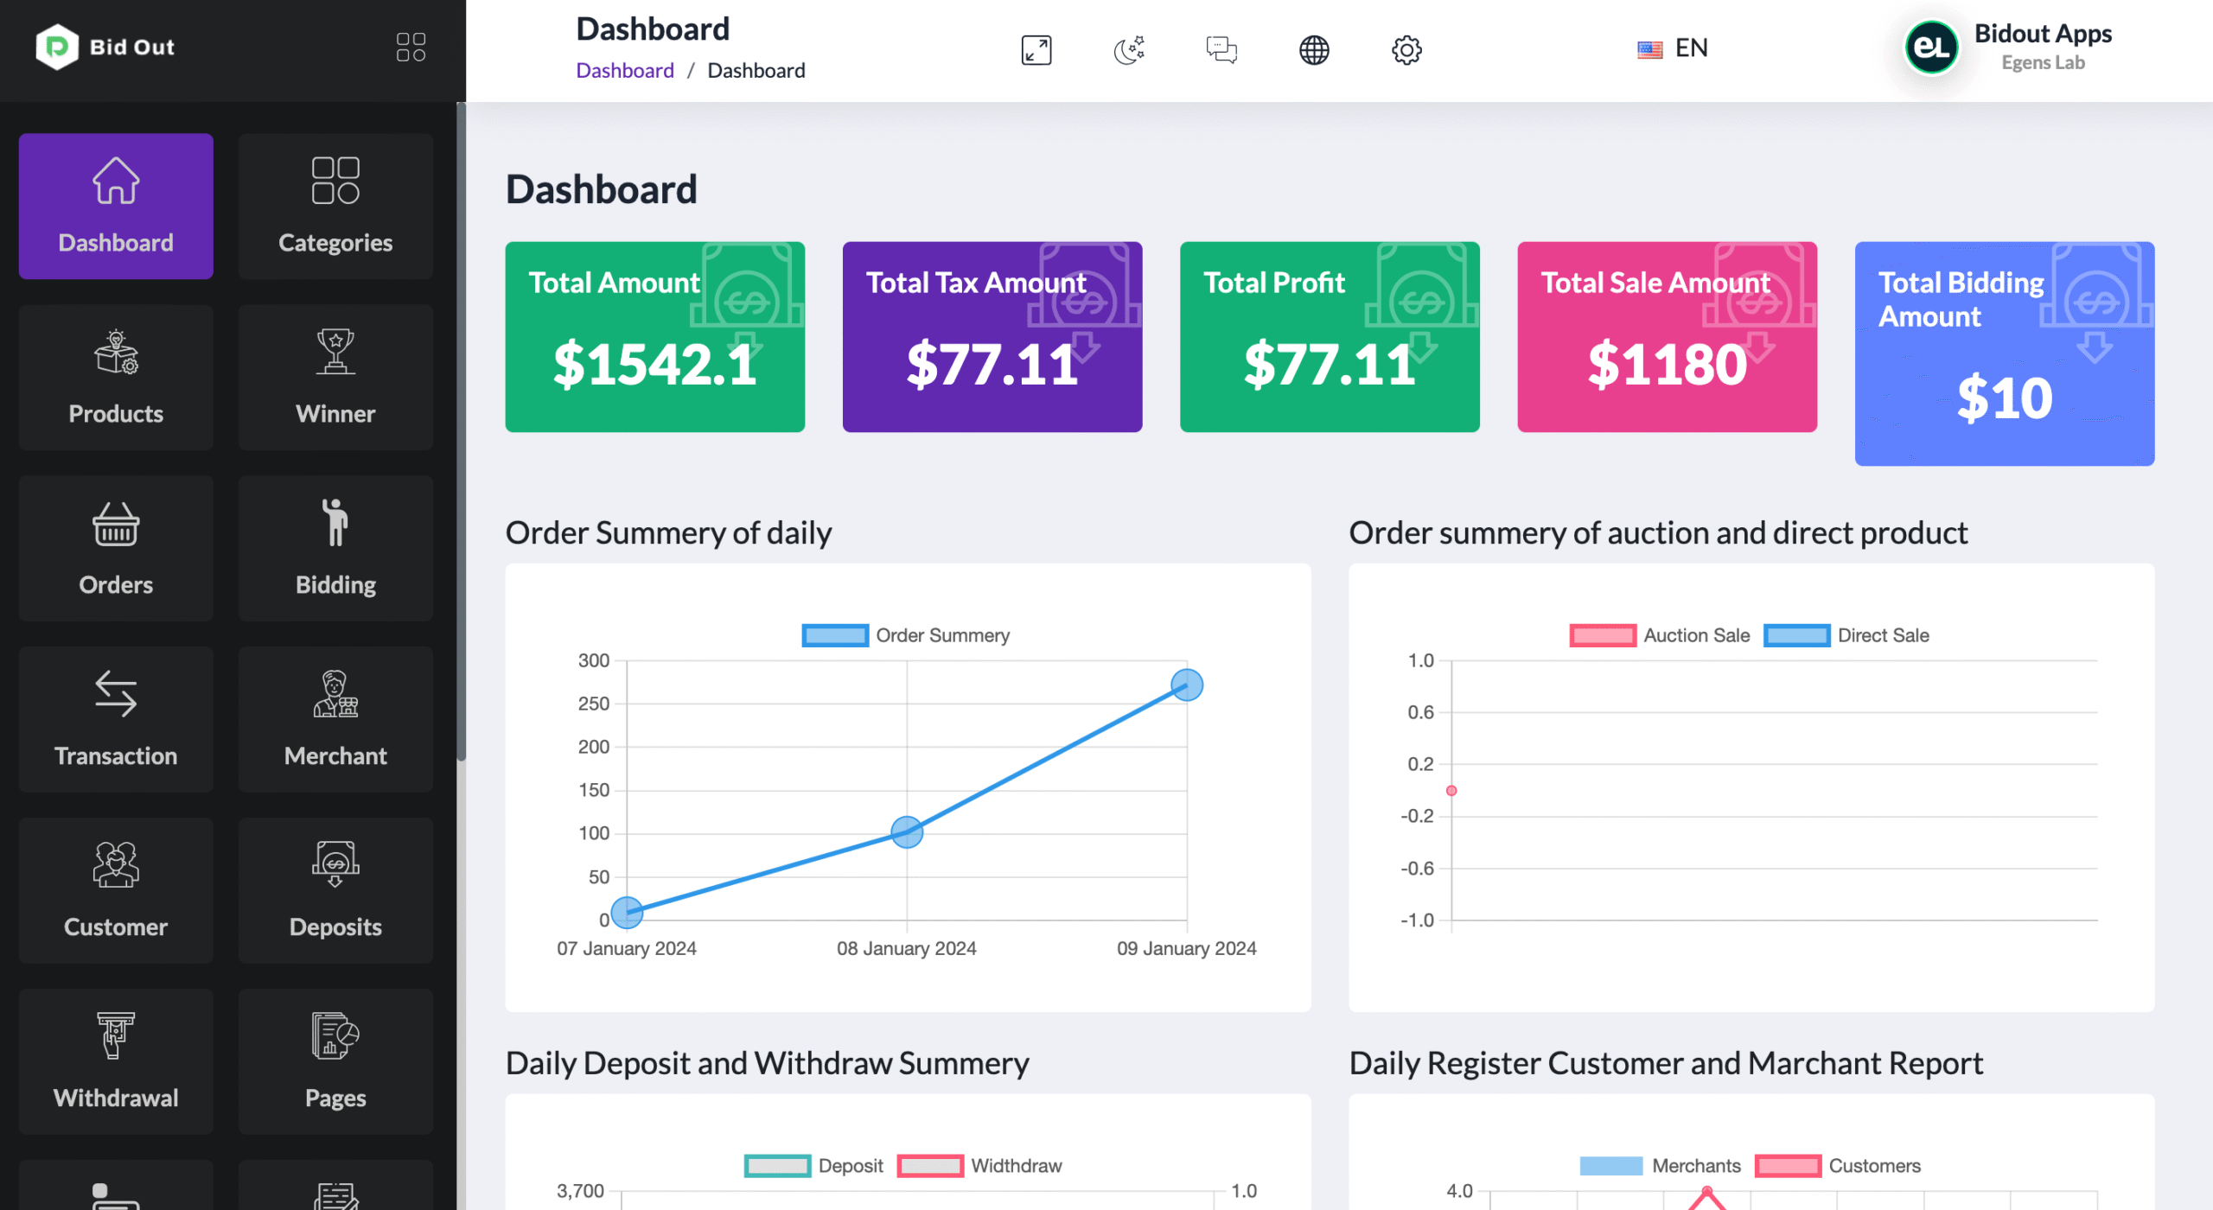Toggle sidebar grid layout icon
Image resolution: width=2213 pixels, height=1210 pixels.
click(x=411, y=47)
